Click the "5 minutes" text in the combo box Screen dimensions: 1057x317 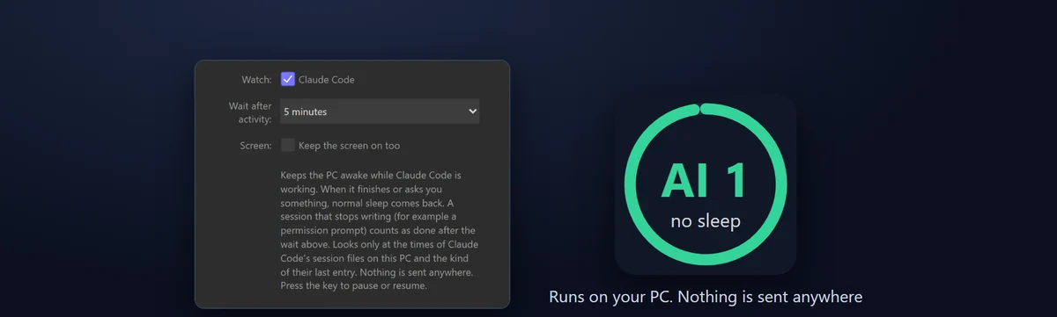[x=305, y=112]
